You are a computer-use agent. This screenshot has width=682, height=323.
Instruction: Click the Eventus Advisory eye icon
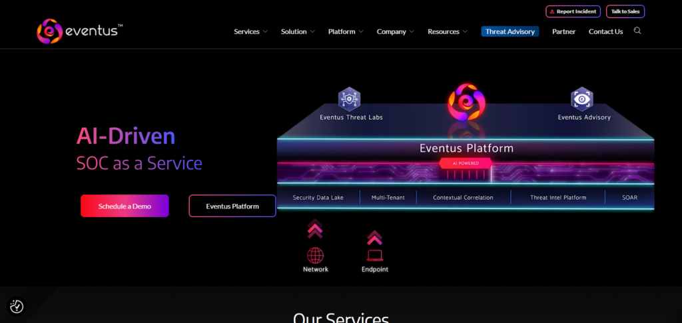point(582,99)
